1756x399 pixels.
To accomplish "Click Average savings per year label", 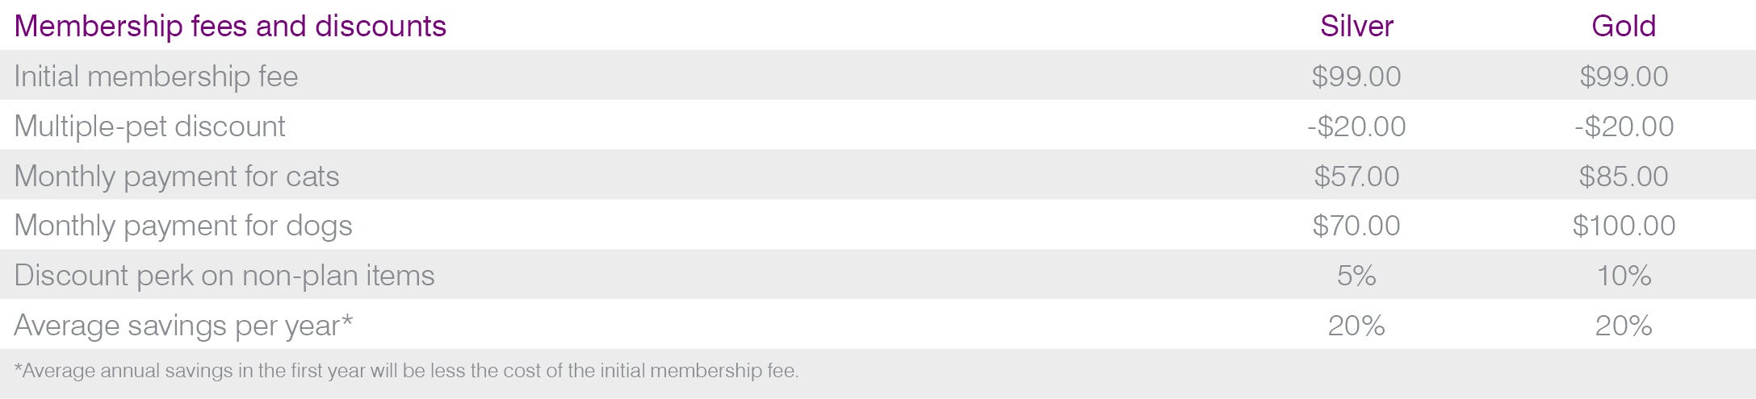I will 183,326.
